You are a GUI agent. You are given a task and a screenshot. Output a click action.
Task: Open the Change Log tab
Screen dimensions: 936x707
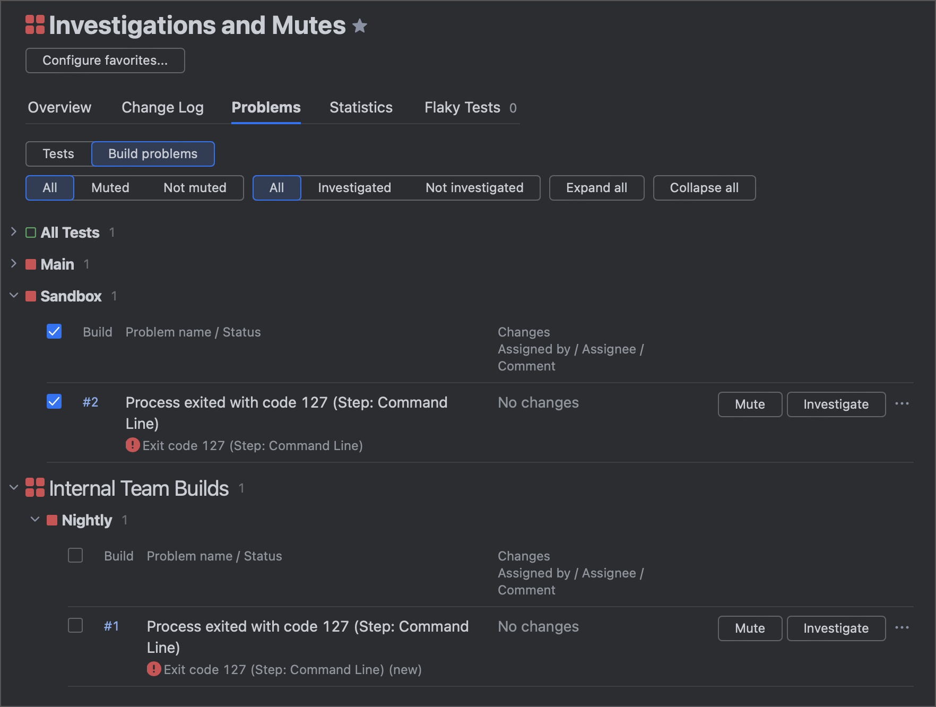tap(162, 107)
